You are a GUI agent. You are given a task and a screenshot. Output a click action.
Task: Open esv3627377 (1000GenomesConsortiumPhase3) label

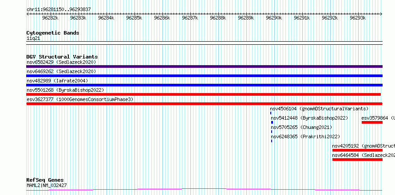(80, 99)
